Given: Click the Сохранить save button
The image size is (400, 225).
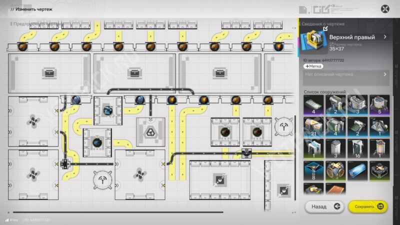Looking at the screenshot, I should [x=367, y=205].
